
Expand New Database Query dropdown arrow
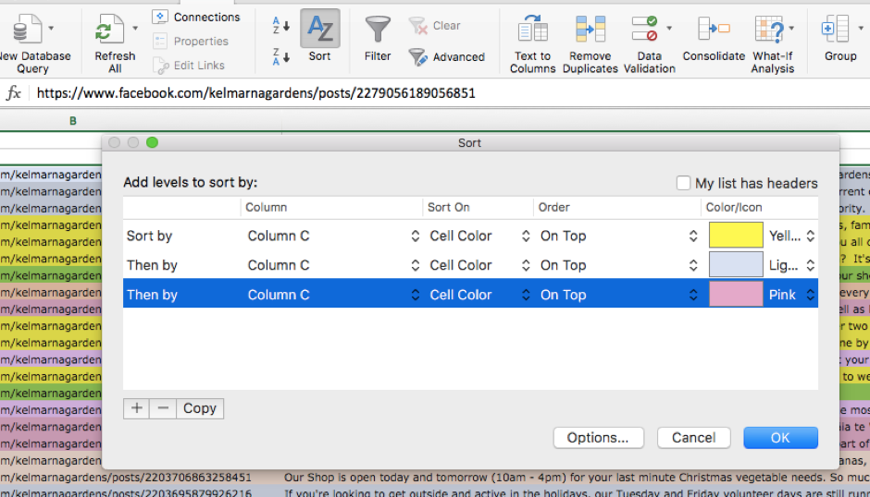(51, 28)
